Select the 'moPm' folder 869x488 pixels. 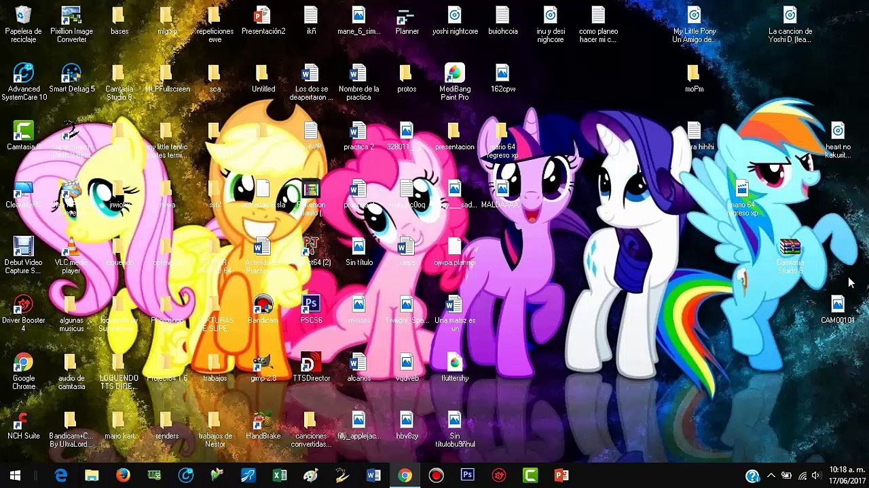click(694, 79)
